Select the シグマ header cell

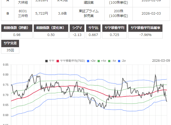tap(77, 28)
